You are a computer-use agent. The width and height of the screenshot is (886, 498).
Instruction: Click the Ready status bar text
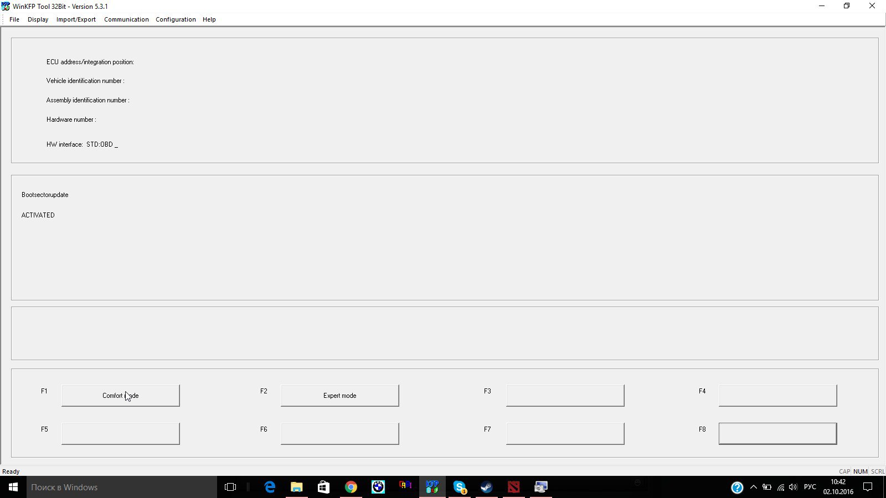pos(11,471)
